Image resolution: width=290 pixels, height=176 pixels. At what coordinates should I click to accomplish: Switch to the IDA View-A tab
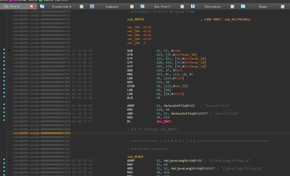click(x=12, y=7)
